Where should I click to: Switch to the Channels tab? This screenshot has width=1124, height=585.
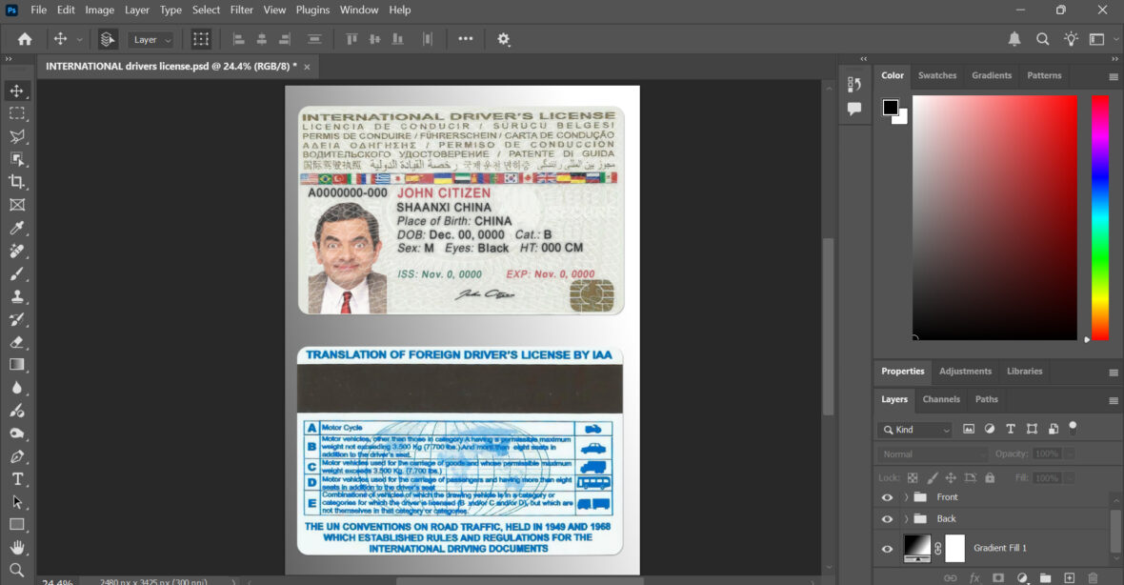tap(941, 399)
